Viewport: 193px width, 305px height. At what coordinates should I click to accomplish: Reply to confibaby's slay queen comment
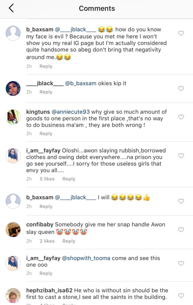coord(69,241)
